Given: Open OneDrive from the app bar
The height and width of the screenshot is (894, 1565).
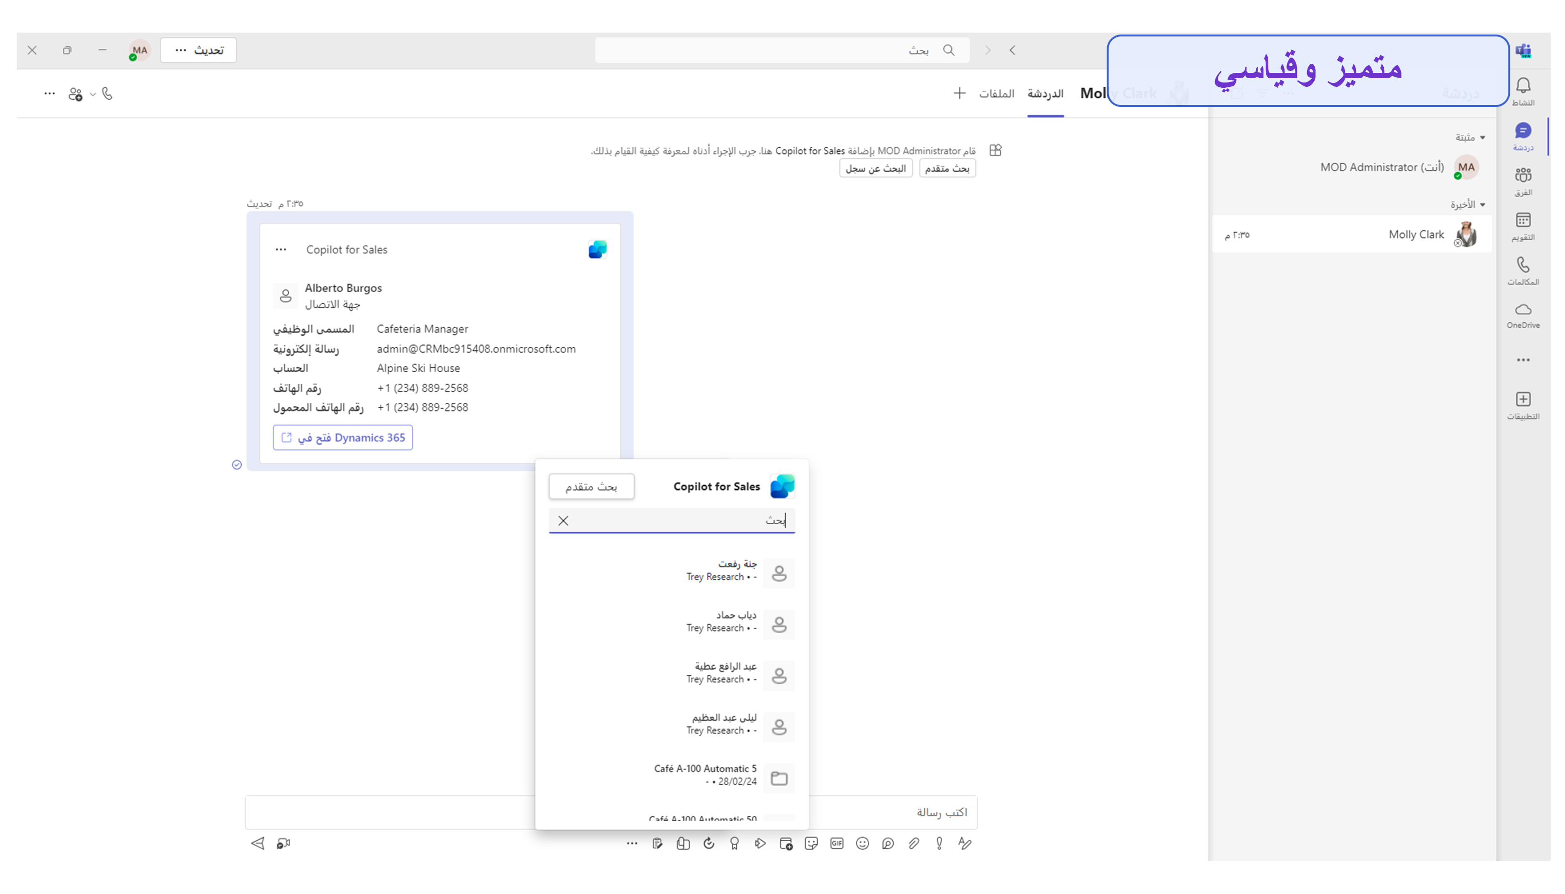Looking at the screenshot, I should 1523,314.
